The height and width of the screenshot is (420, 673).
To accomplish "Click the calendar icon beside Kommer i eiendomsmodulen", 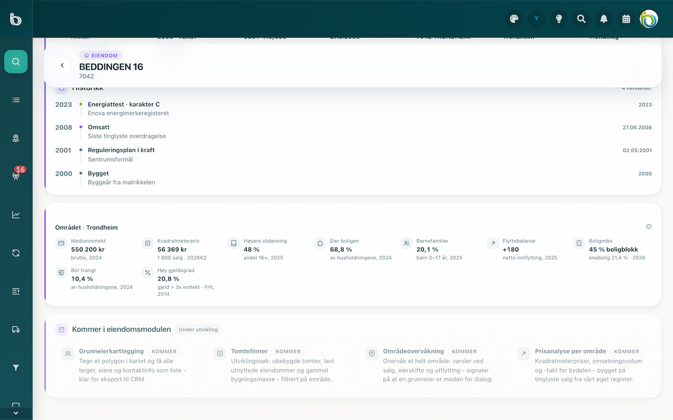I will click(62, 329).
